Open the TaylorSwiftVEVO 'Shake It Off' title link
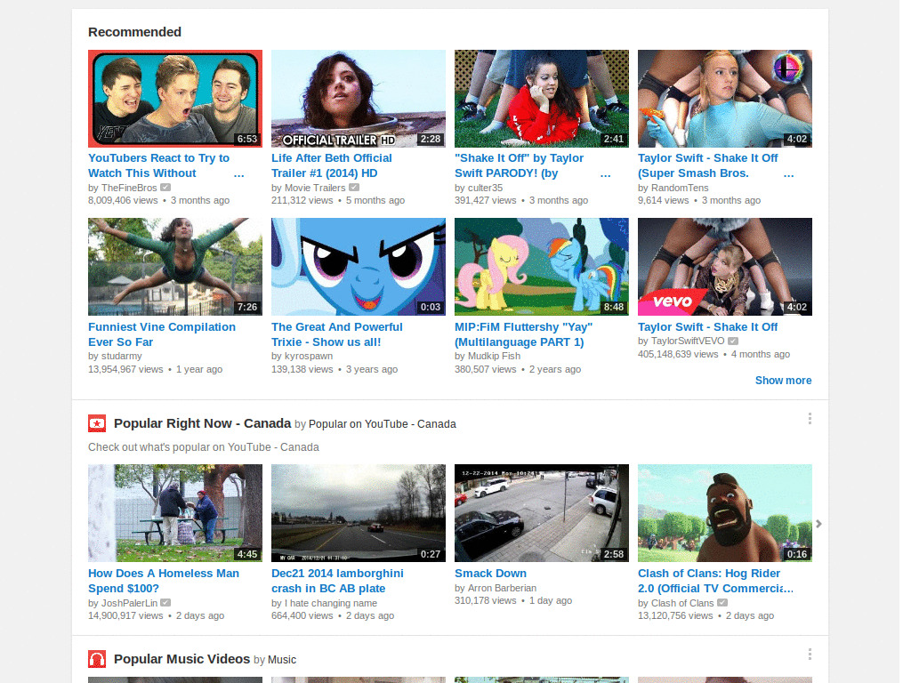 pos(707,327)
